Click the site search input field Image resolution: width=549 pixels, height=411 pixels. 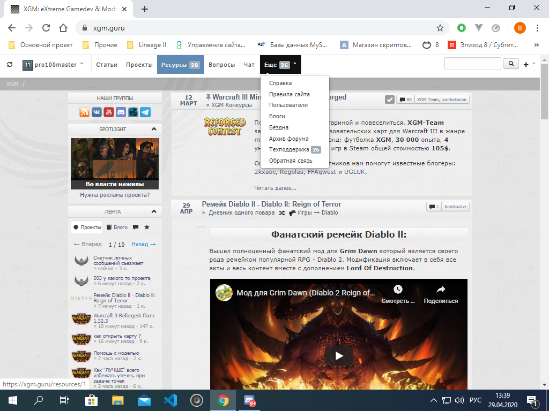tap(473, 64)
